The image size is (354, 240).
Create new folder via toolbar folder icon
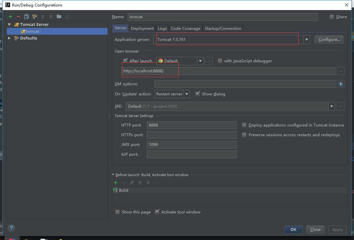click(x=59, y=17)
